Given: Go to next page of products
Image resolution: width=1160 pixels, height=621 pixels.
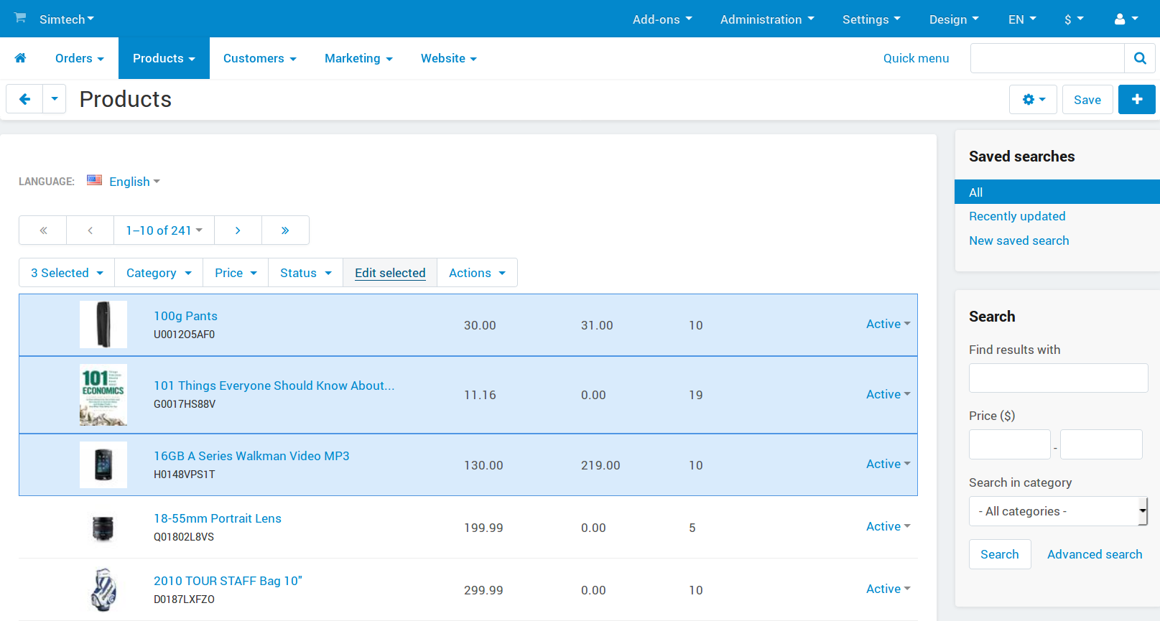Looking at the screenshot, I should (x=238, y=230).
